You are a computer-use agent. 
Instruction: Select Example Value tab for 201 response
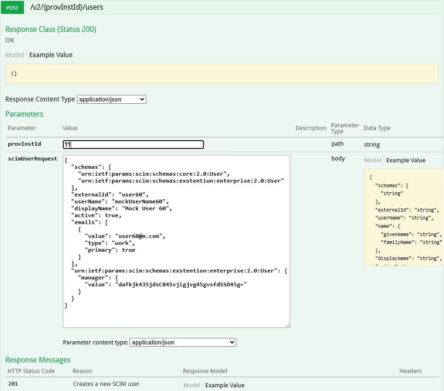click(x=225, y=385)
